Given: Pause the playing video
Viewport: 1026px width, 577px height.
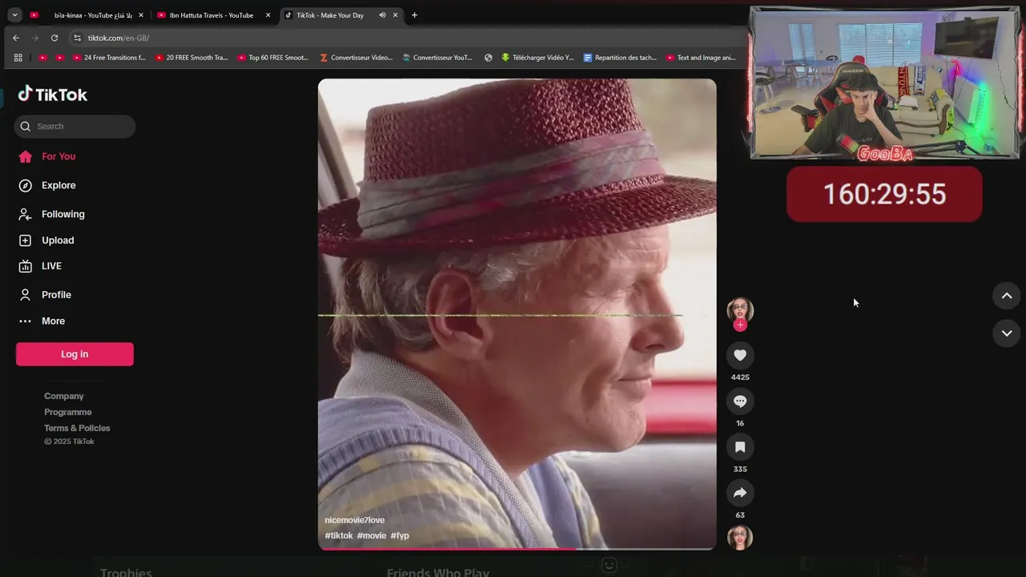Looking at the screenshot, I should click(517, 313).
